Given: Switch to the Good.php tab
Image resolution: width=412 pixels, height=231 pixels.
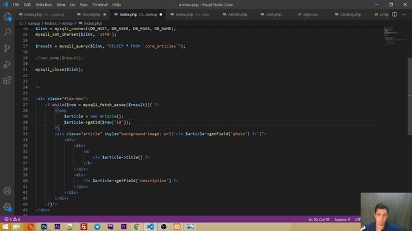Looking at the screenshot, I should click(91, 14).
